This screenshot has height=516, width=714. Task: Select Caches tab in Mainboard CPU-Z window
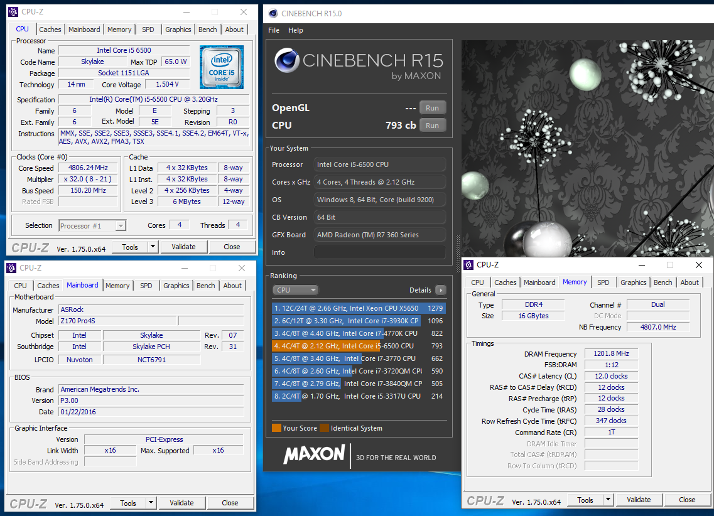coord(48,286)
